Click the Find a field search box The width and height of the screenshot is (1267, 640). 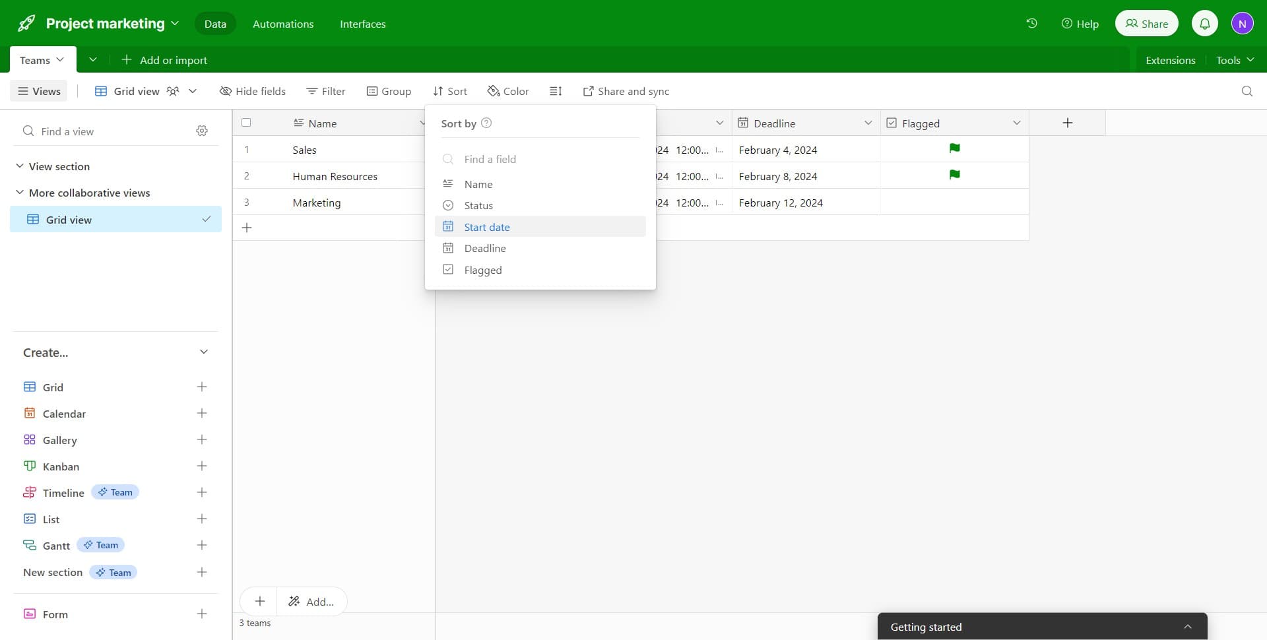coord(541,159)
